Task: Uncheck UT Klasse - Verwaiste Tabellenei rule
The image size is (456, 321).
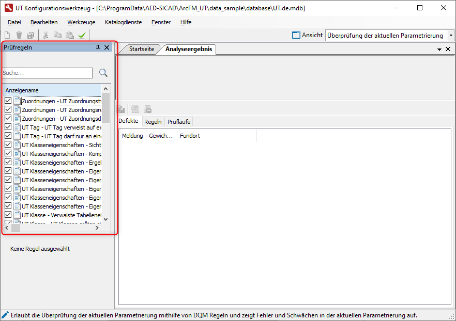Action: tap(8, 215)
